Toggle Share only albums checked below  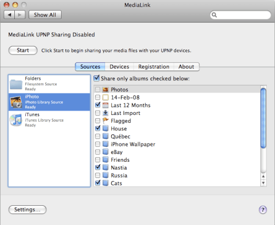coord(97,78)
